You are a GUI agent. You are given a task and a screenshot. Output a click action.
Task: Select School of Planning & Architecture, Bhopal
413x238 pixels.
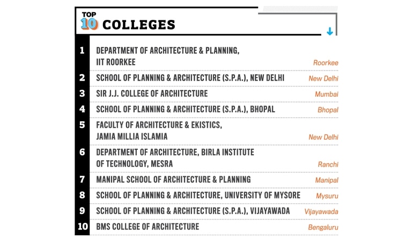(185, 109)
